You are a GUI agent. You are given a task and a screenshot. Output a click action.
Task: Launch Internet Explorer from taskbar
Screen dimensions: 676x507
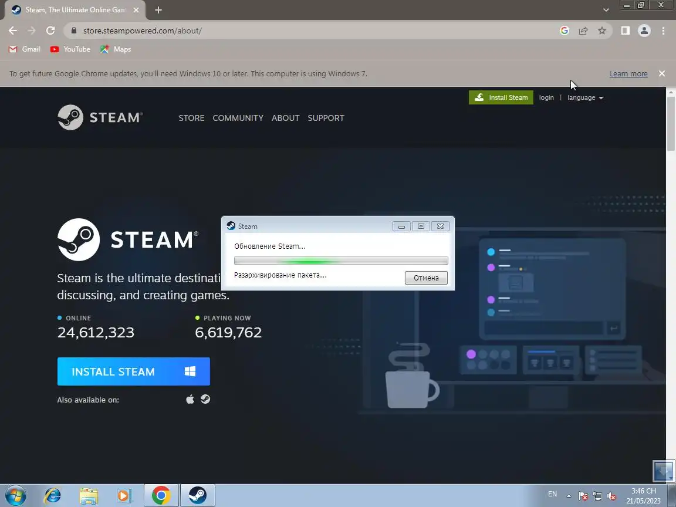[x=53, y=496]
